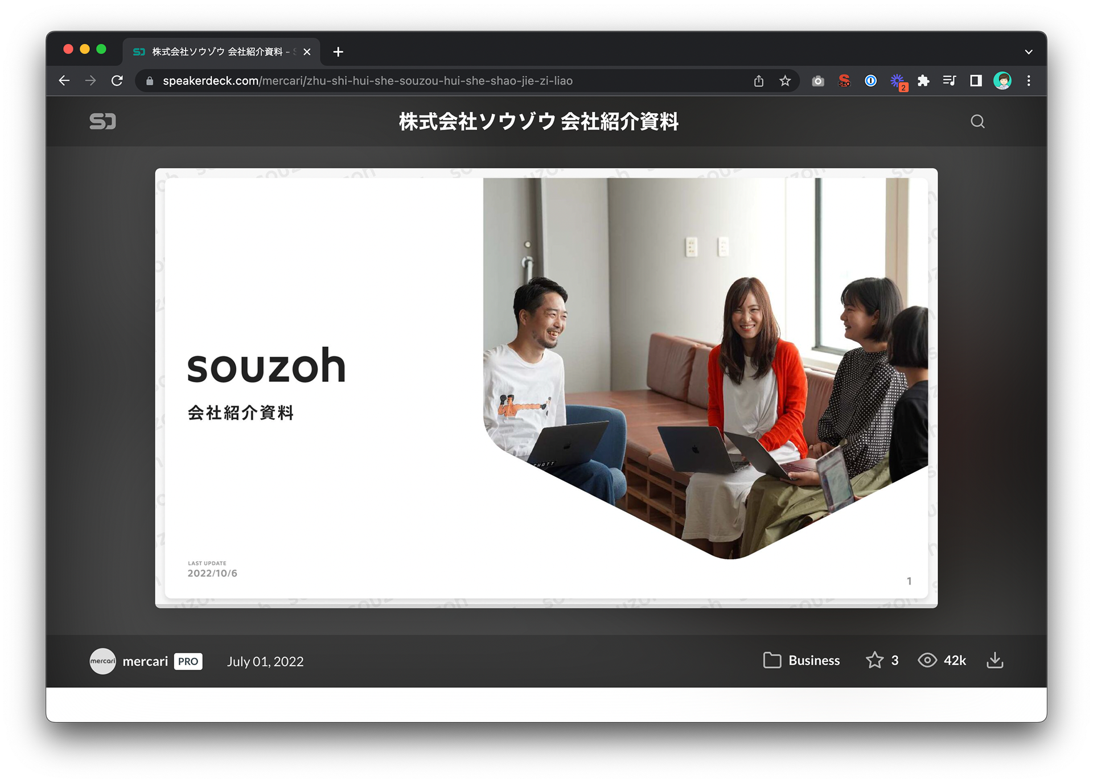1093x783 pixels.
Task: Open the Chrome profile avatar menu
Action: (x=1002, y=81)
